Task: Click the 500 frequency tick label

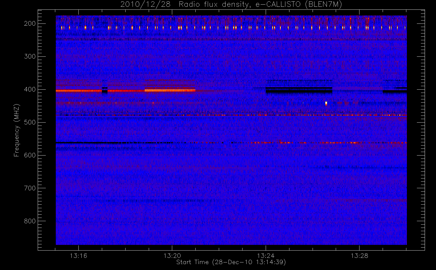Action: pos(30,122)
